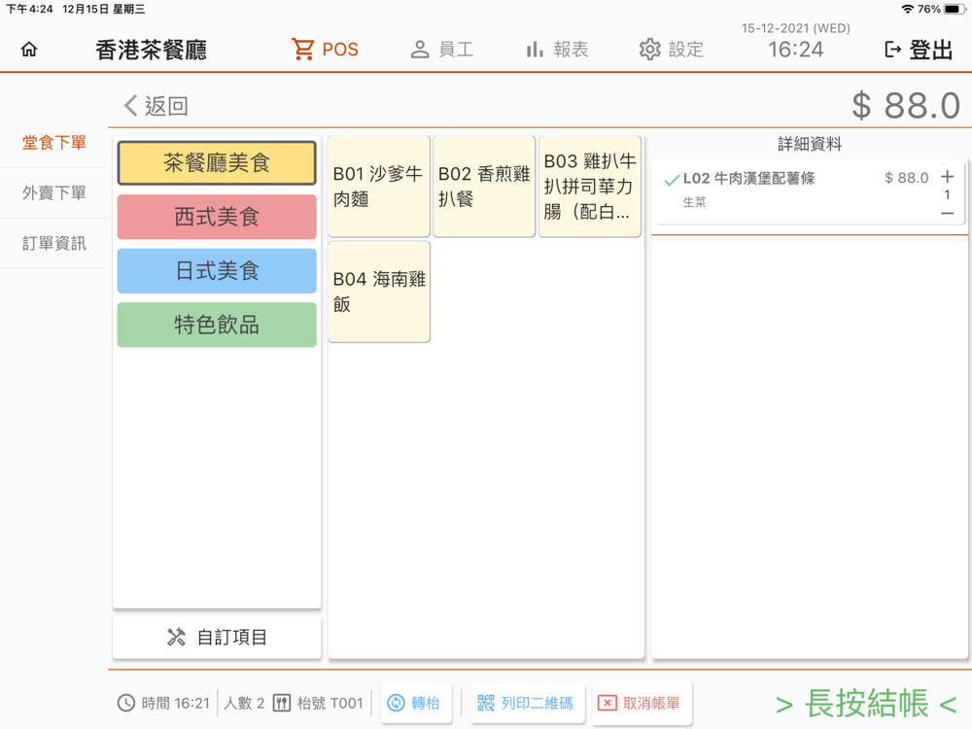This screenshot has width=972, height=729.
Task: Choose the yellow 茶餐廳美食 category
Action: (x=217, y=163)
